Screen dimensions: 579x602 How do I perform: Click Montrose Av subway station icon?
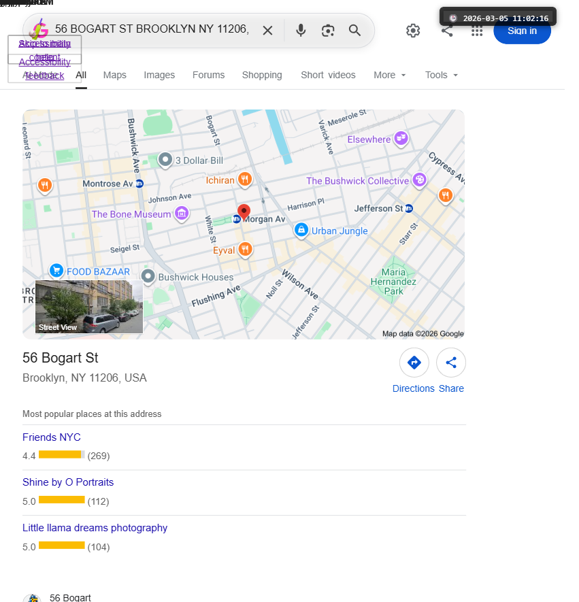coord(139,184)
